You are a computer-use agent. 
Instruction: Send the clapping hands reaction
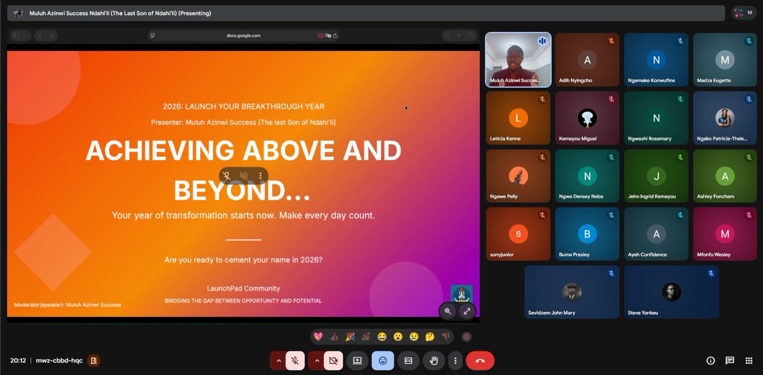point(366,337)
